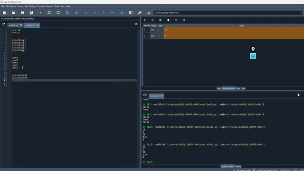
Task: Close the first untitled editor tab
Action: point(21,25)
